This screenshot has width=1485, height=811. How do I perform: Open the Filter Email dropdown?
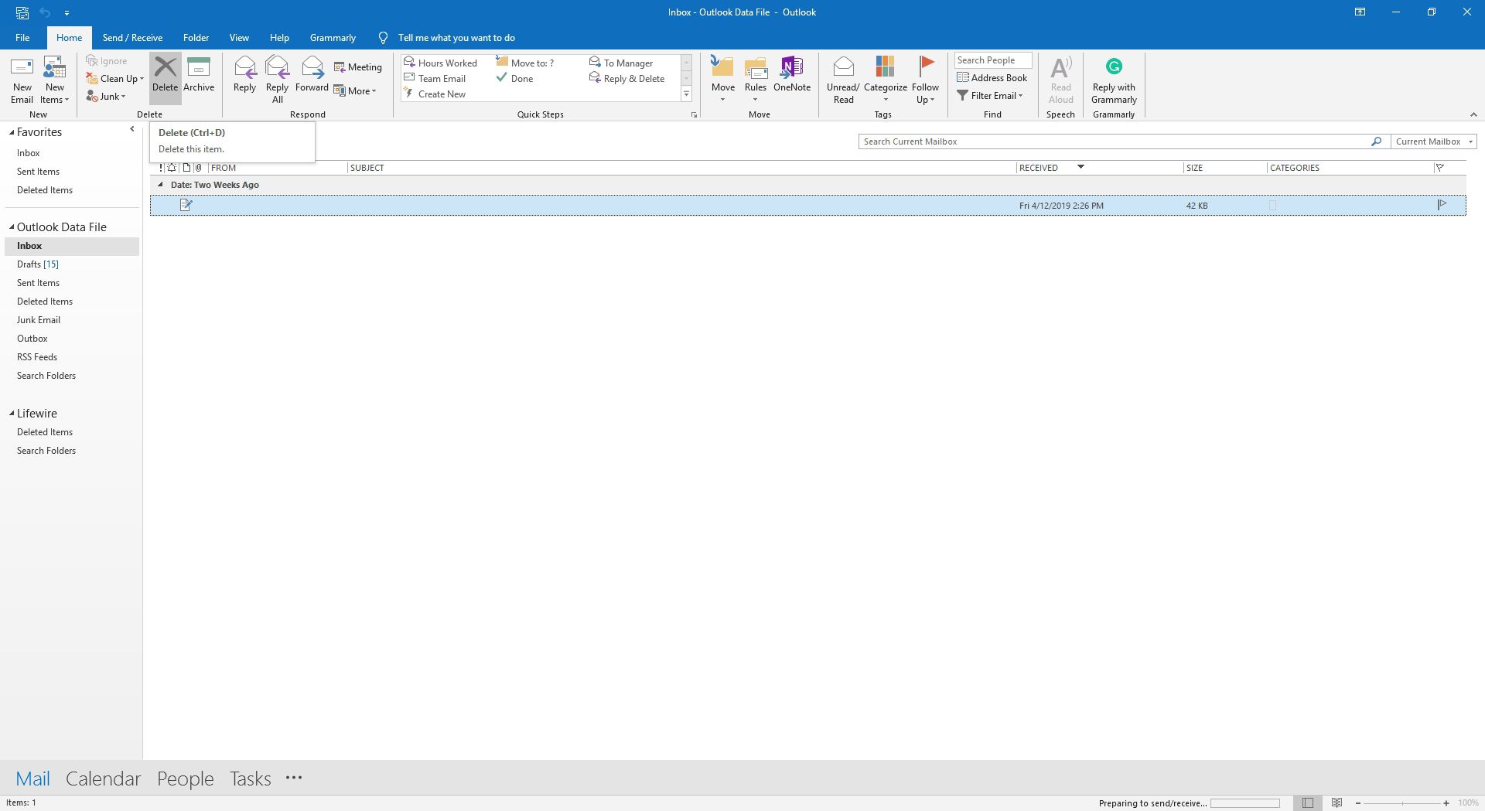990,96
